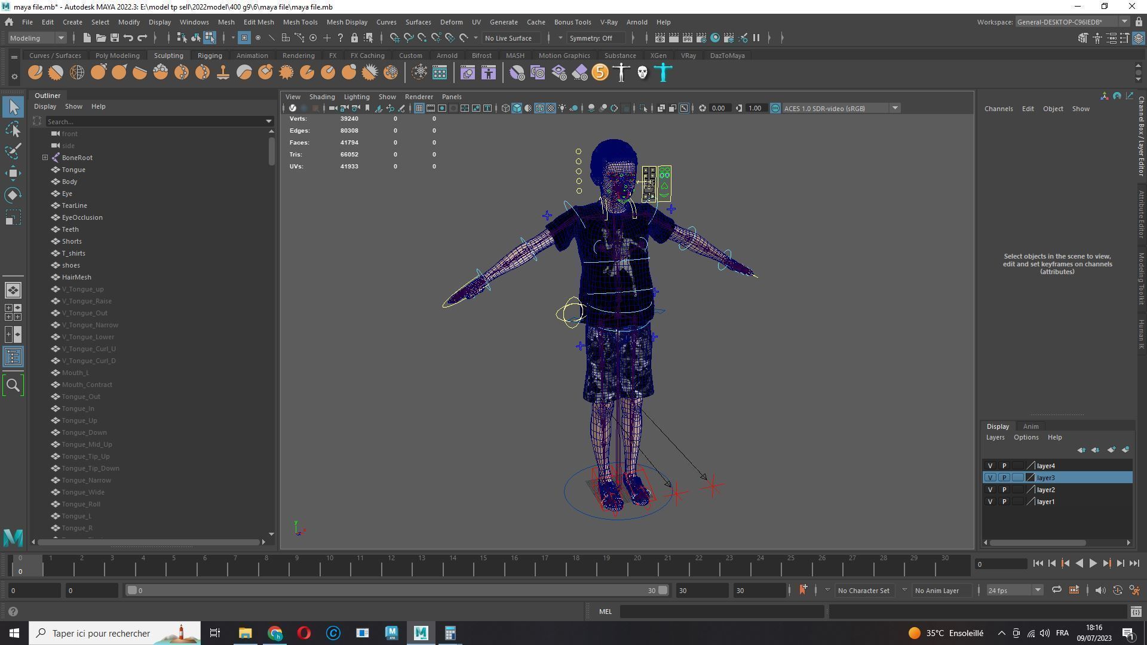The width and height of the screenshot is (1147, 645).
Task: Pick the Lasso select tool
Action: 13,129
